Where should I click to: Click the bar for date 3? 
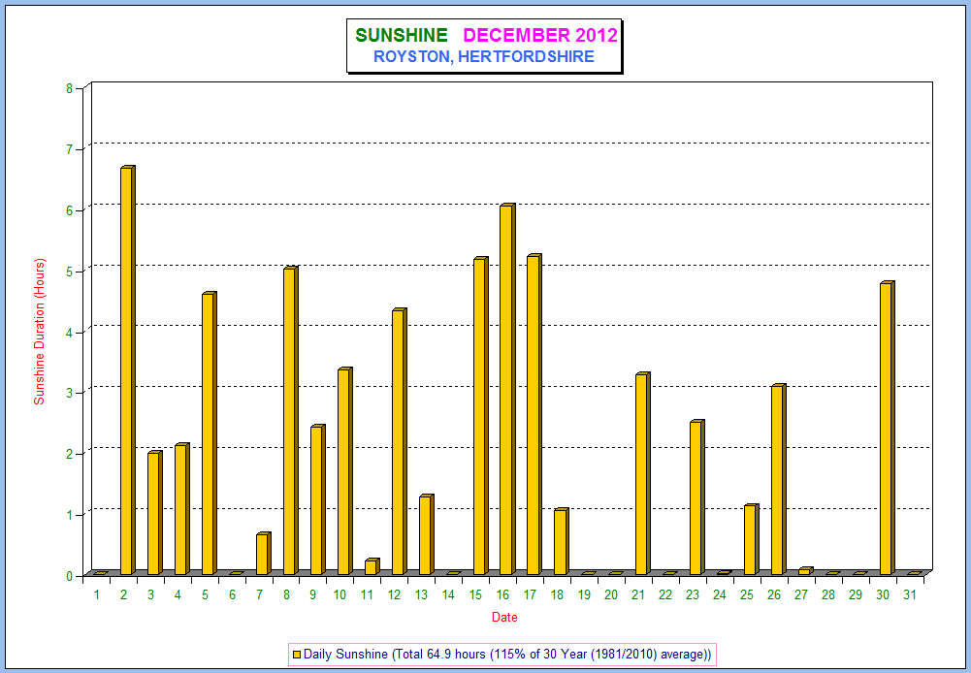[155, 513]
